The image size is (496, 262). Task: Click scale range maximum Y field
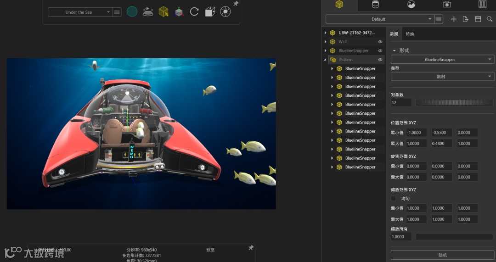(442, 219)
